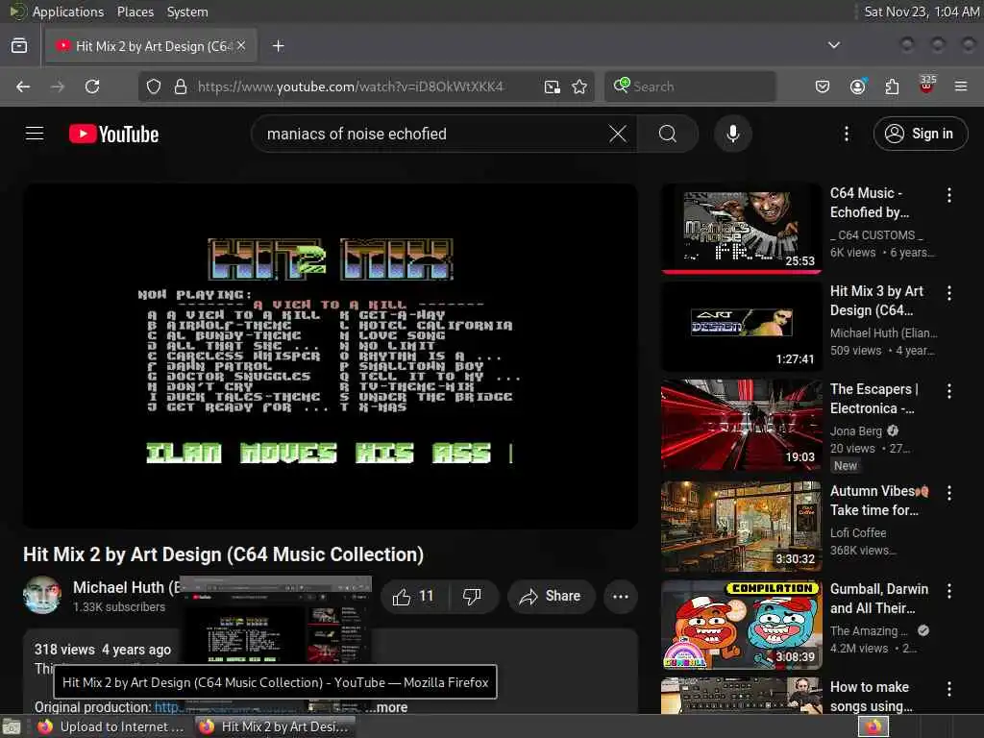Sign in to YouTube
This screenshot has height=738, width=984.
click(920, 134)
